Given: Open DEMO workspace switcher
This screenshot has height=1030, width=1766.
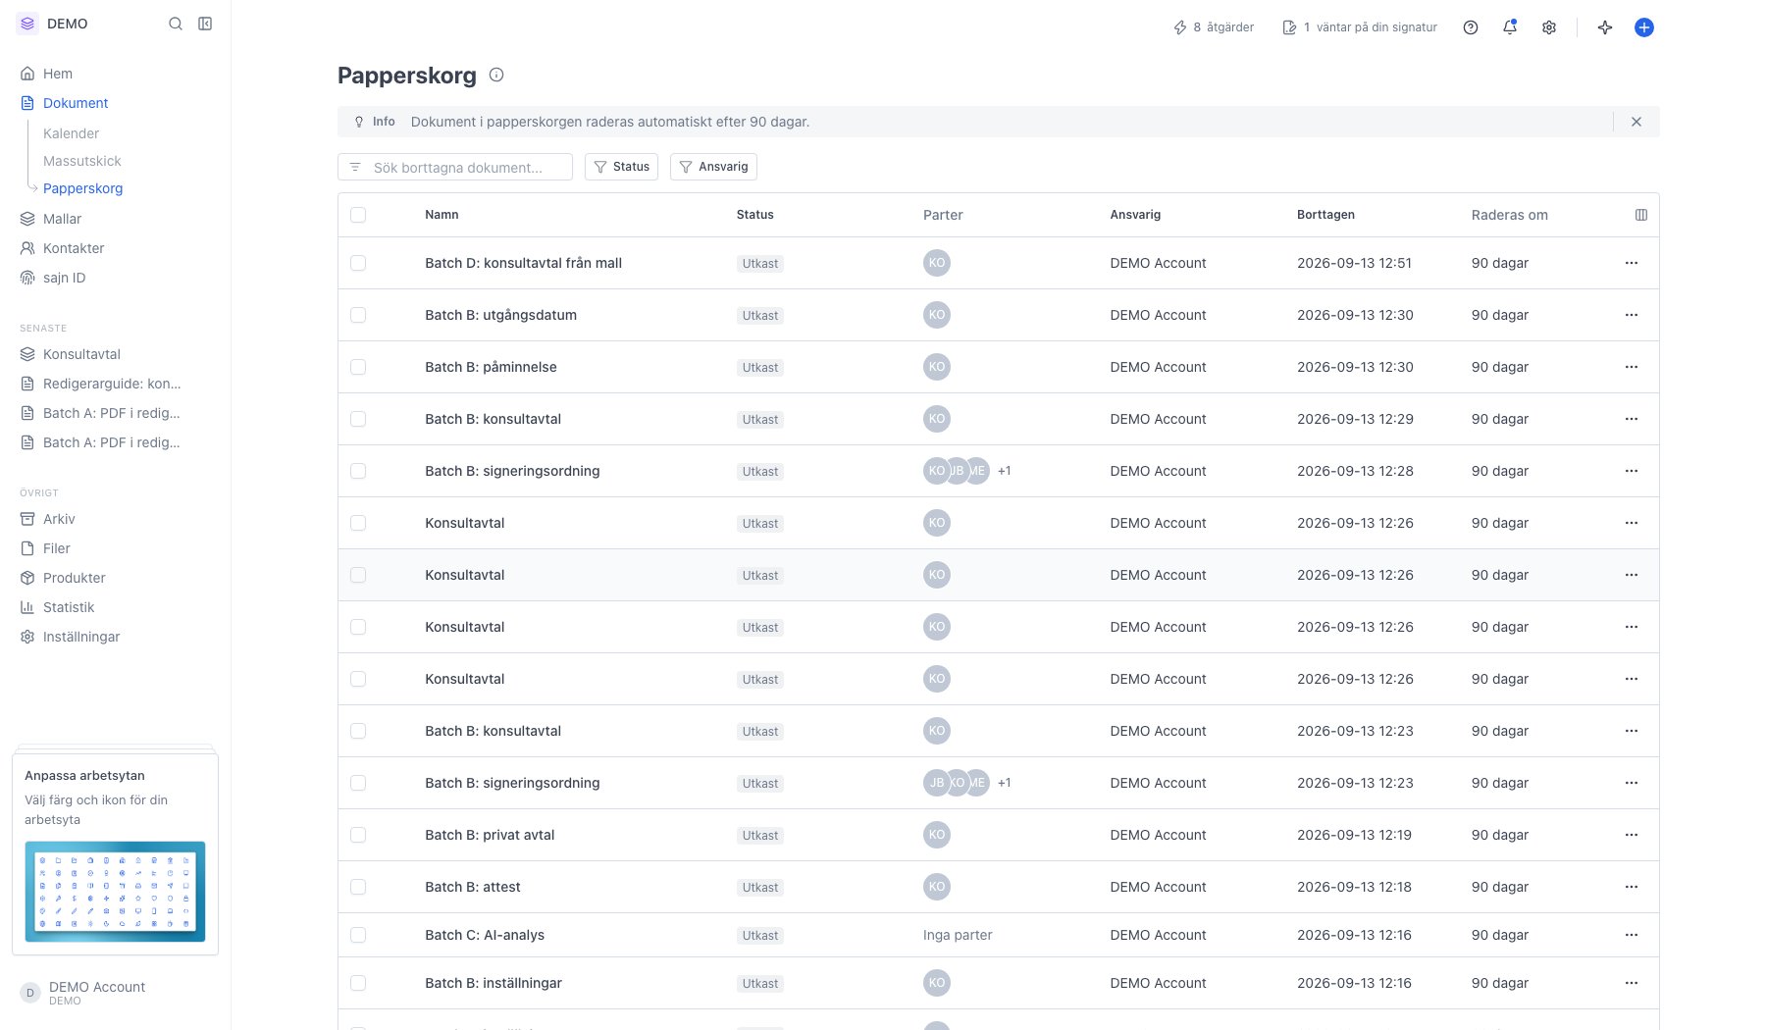Looking at the screenshot, I should coord(54,24).
